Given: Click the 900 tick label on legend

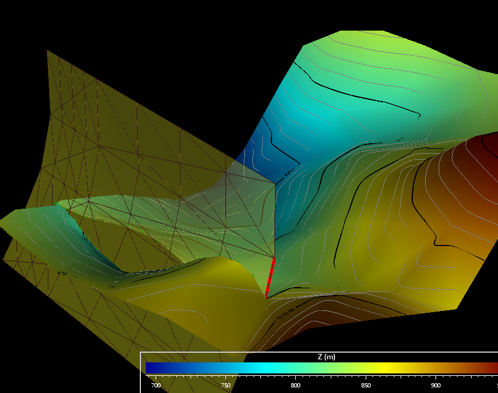Looking at the screenshot, I should [x=436, y=386].
